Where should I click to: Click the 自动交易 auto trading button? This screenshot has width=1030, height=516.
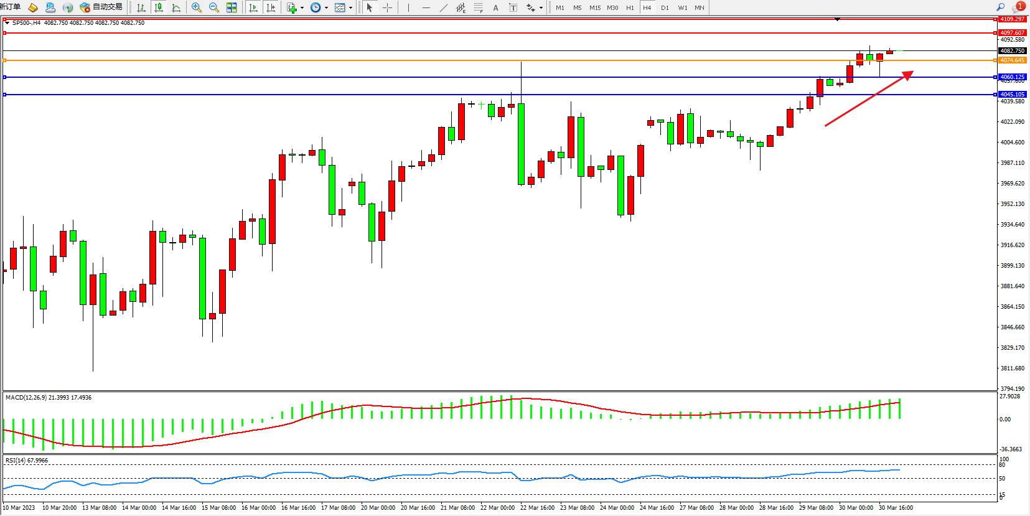click(x=101, y=7)
